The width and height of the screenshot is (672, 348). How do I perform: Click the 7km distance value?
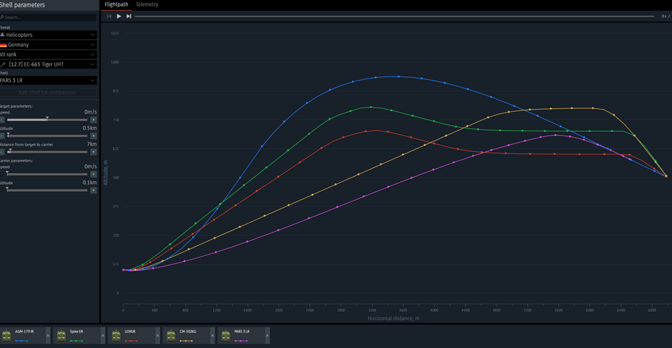(92, 144)
